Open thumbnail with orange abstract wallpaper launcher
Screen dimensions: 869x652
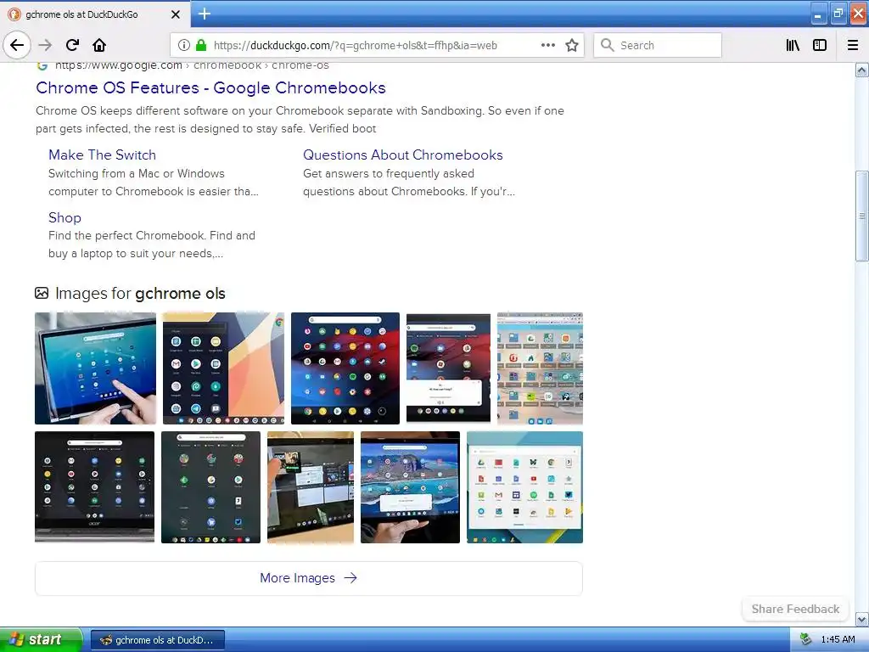click(223, 368)
